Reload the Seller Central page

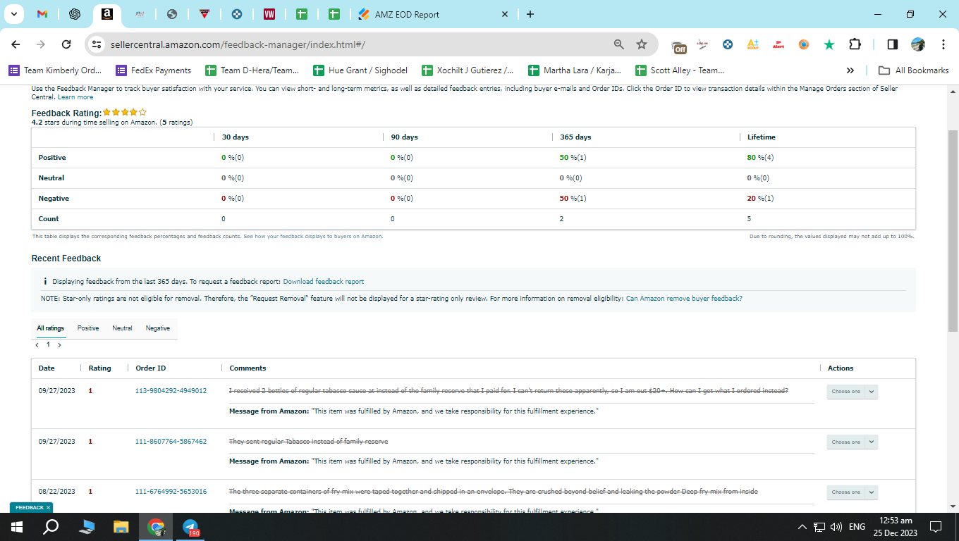(x=66, y=44)
